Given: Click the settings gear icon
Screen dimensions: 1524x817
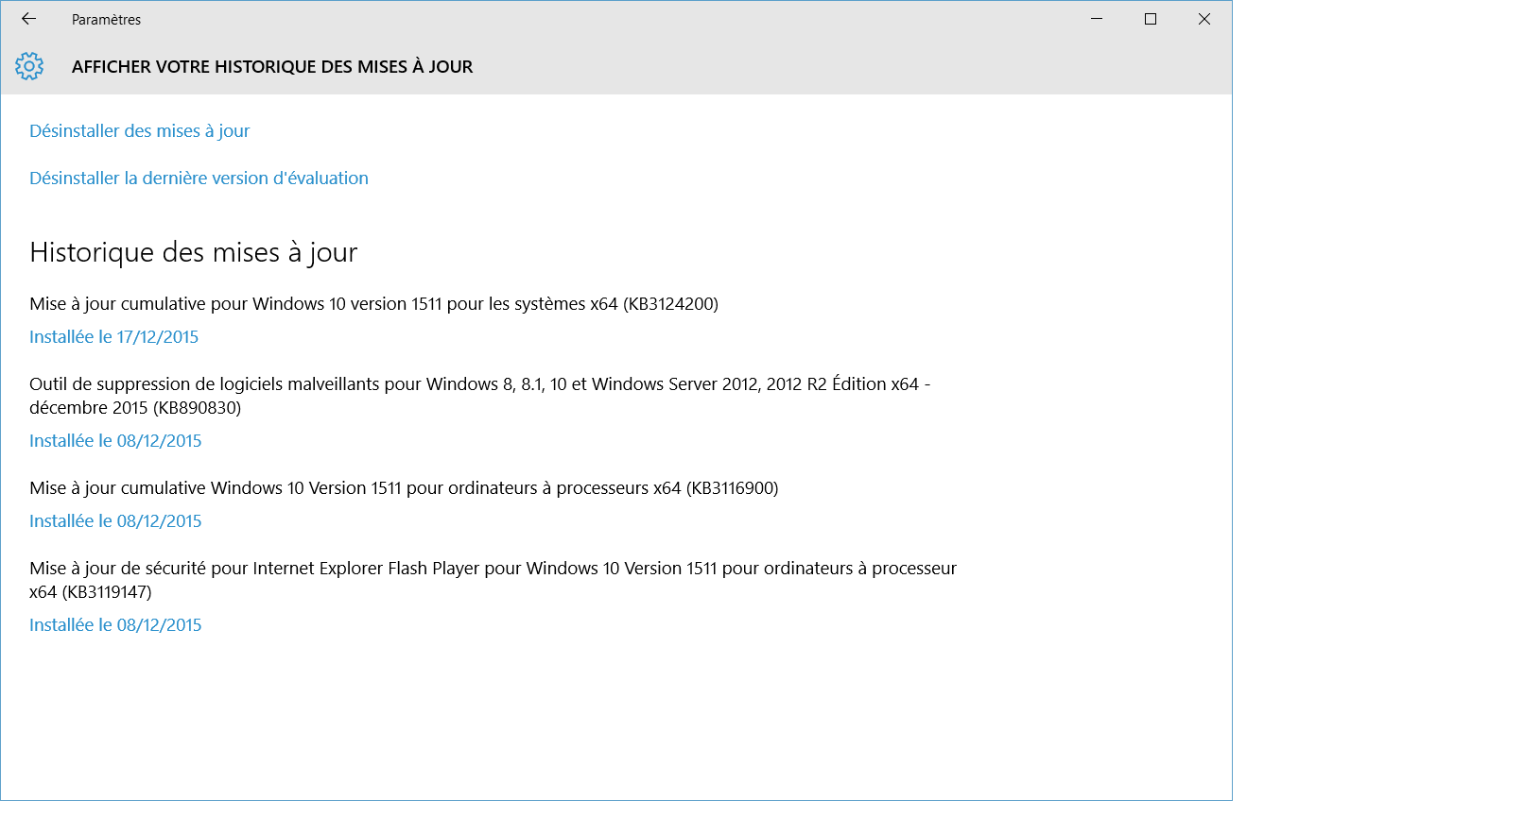Looking at the screenshot, I should pos(29,66).
